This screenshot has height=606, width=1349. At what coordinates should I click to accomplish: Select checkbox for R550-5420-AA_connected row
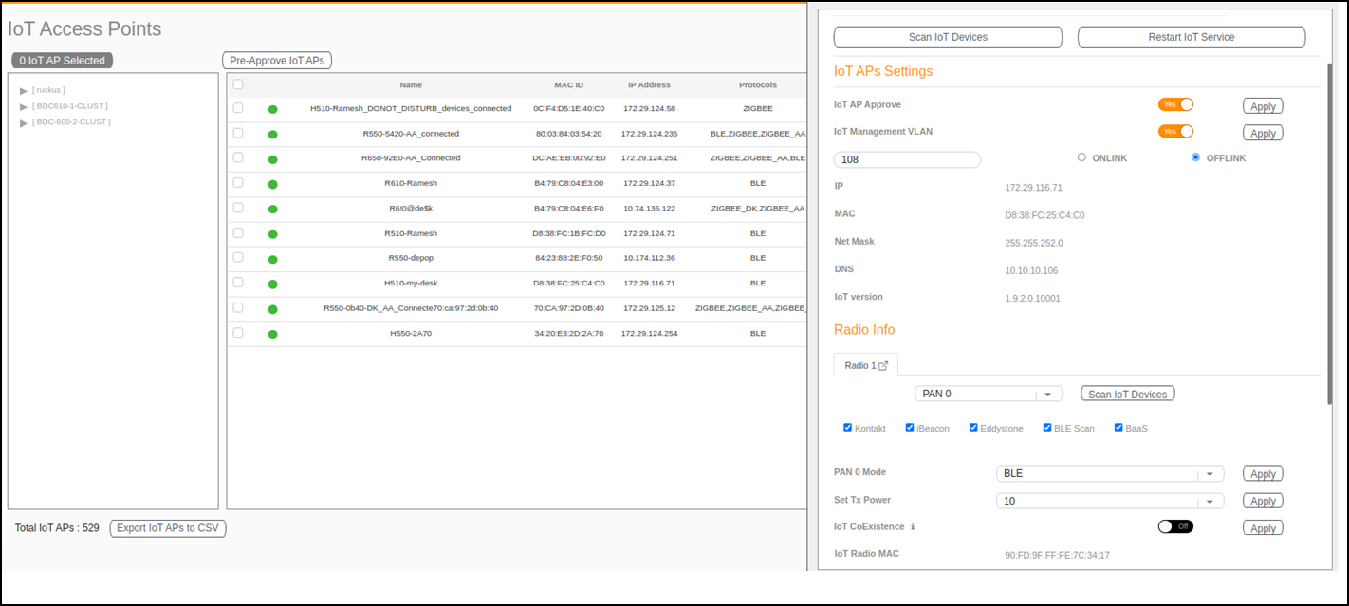click(x=238, y=133)
